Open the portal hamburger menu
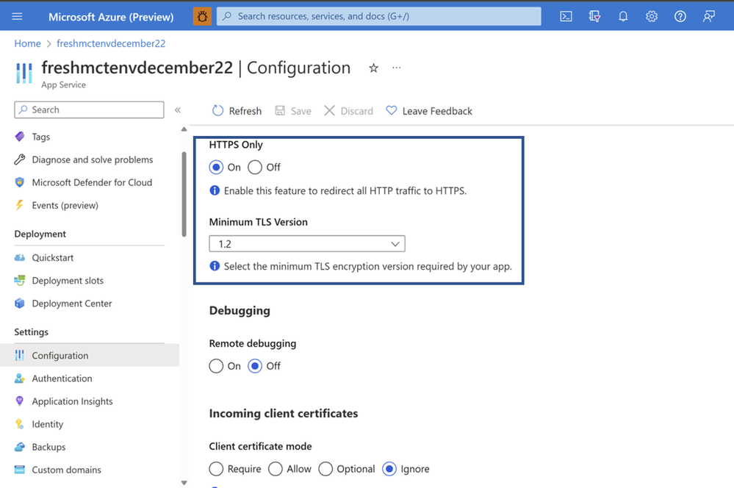Viewport: 734px width, 488px height. click(17, 16)
